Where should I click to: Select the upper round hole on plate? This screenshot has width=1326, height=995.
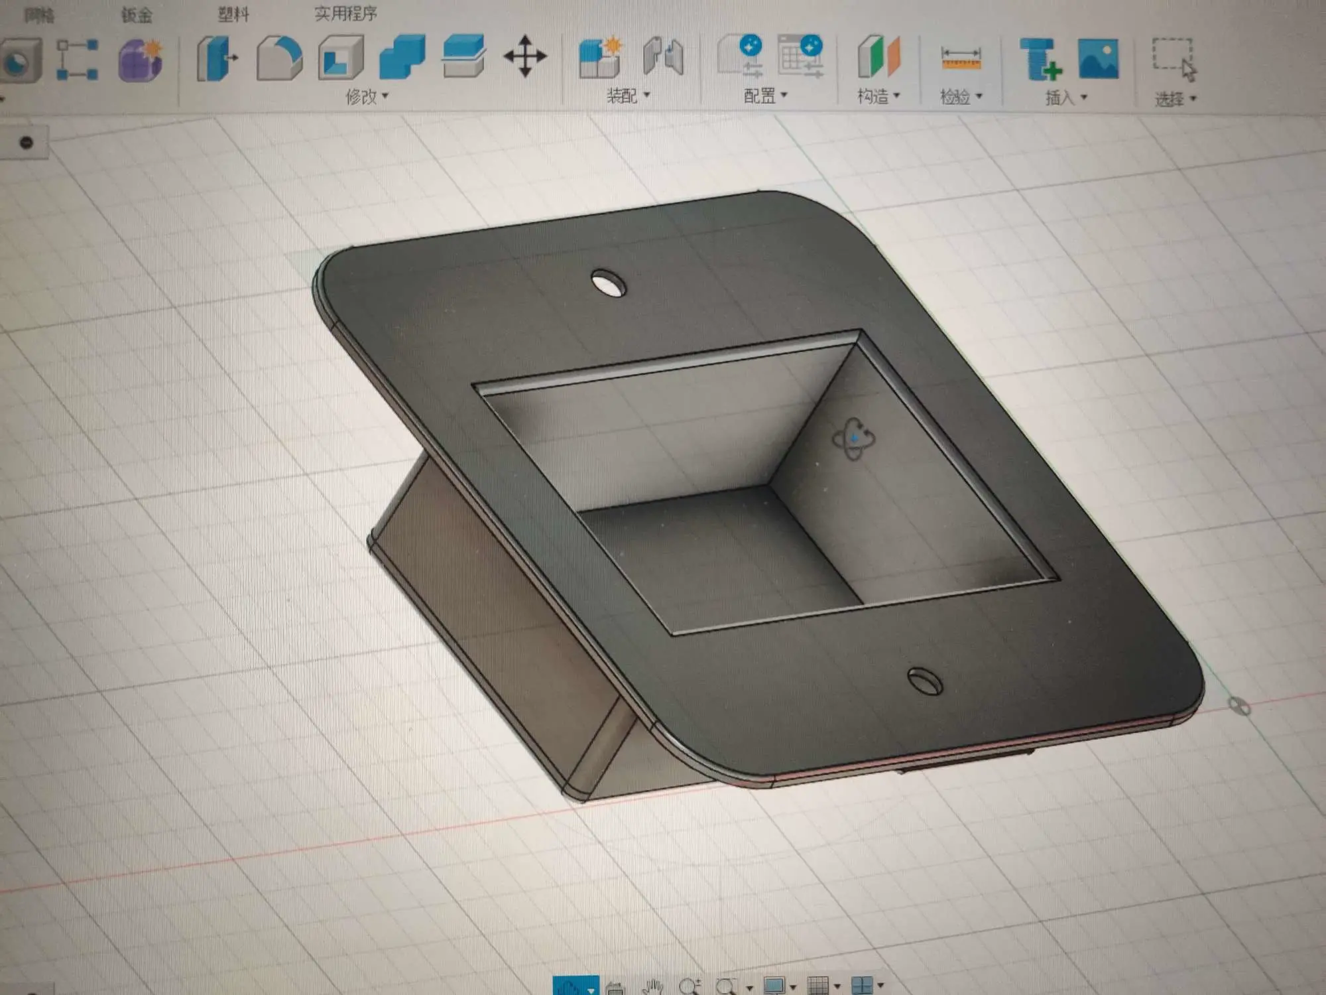pos(609,283)
